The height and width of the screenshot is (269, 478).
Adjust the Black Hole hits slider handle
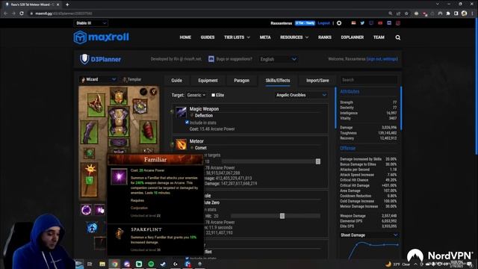click(282, 216)
